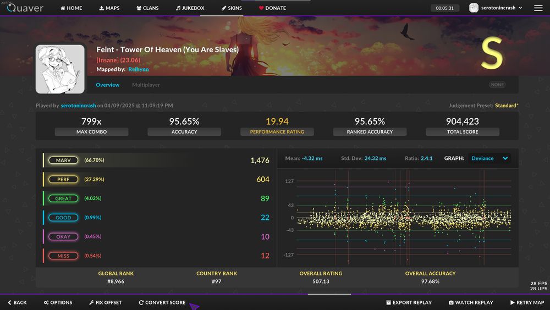Click the Convert Score refresh icon
Viewport: 550px width, 310px height.
tap(141, 302)
